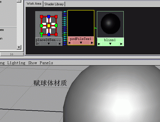This screenshot has width=160, height=122.
Task: Select the place2dTexture node swatch
Action: (x=49, y=24)
